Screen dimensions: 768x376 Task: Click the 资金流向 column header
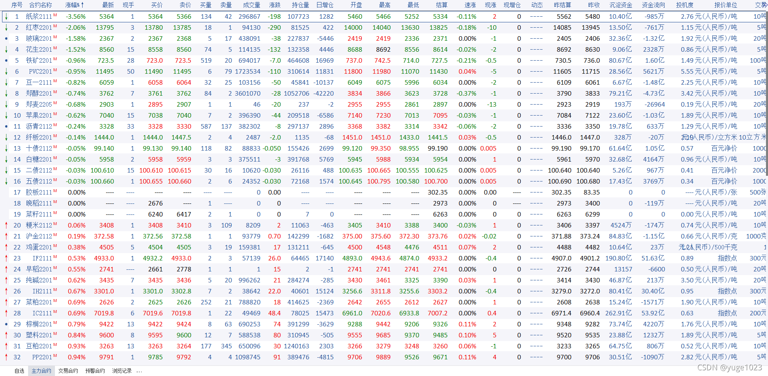653,5
